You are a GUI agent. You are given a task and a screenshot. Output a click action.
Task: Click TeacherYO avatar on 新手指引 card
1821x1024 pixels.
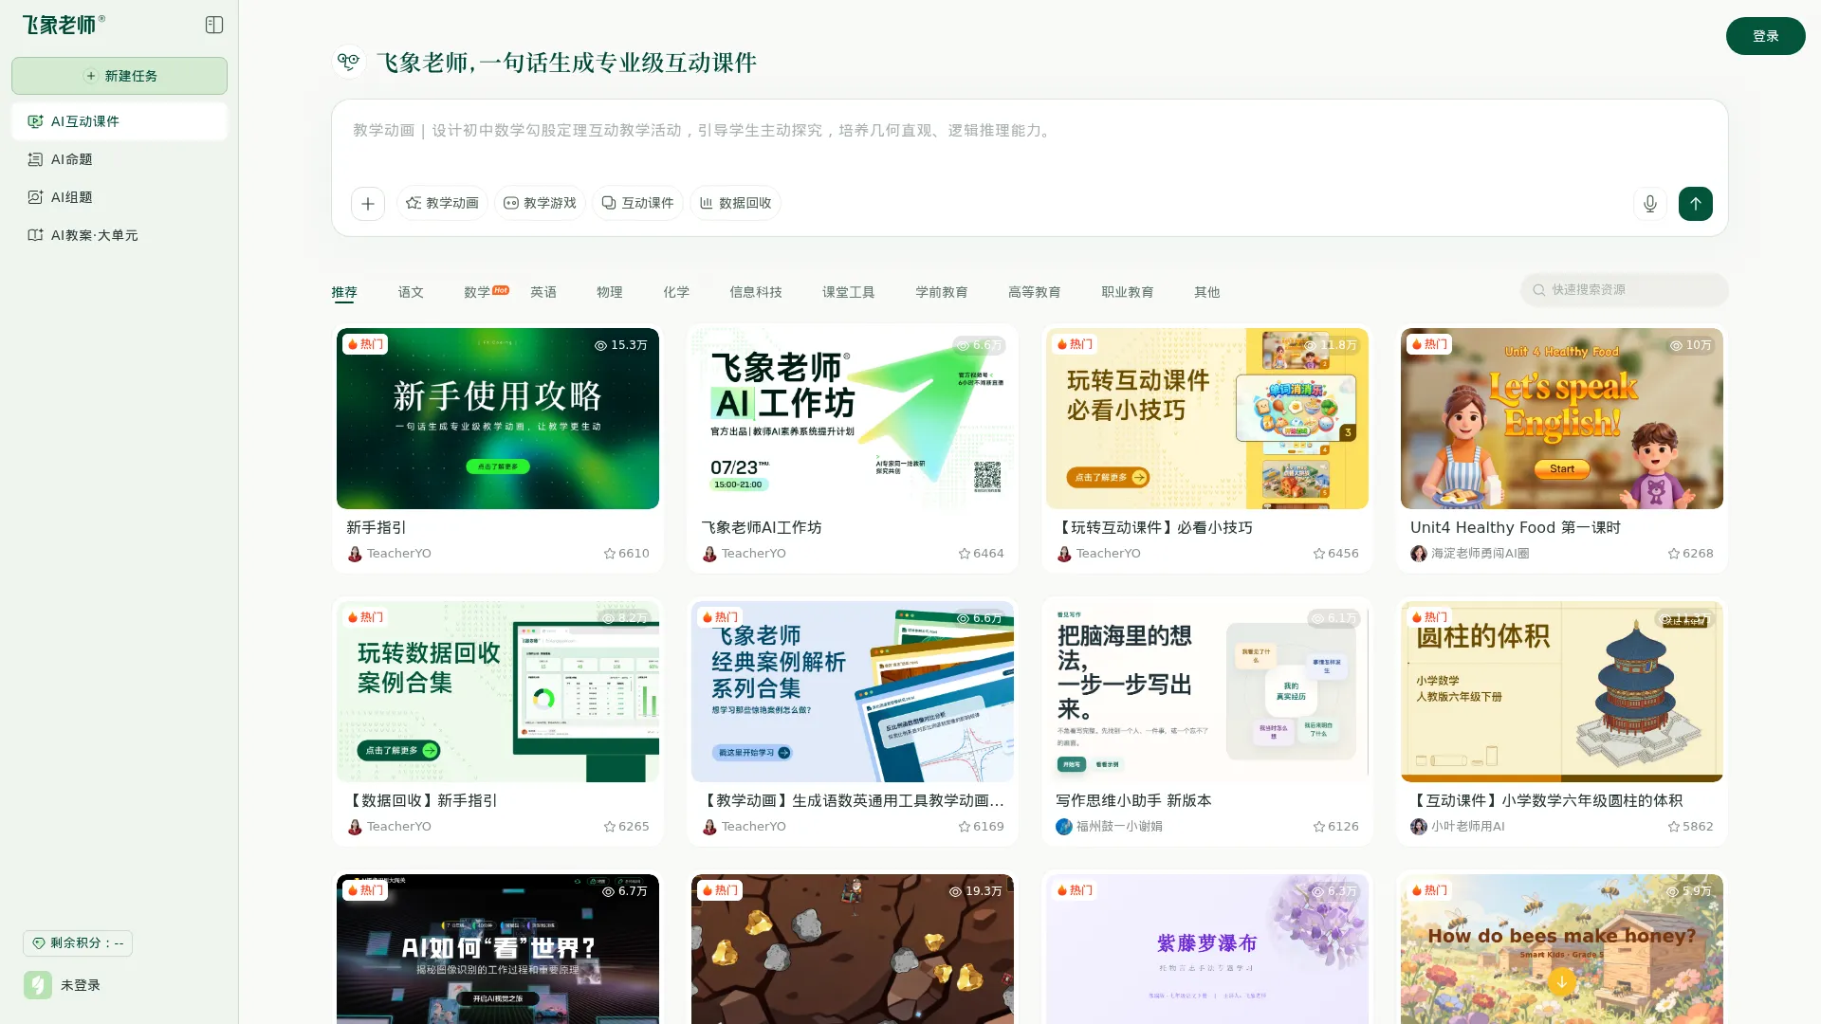point(355,554)
